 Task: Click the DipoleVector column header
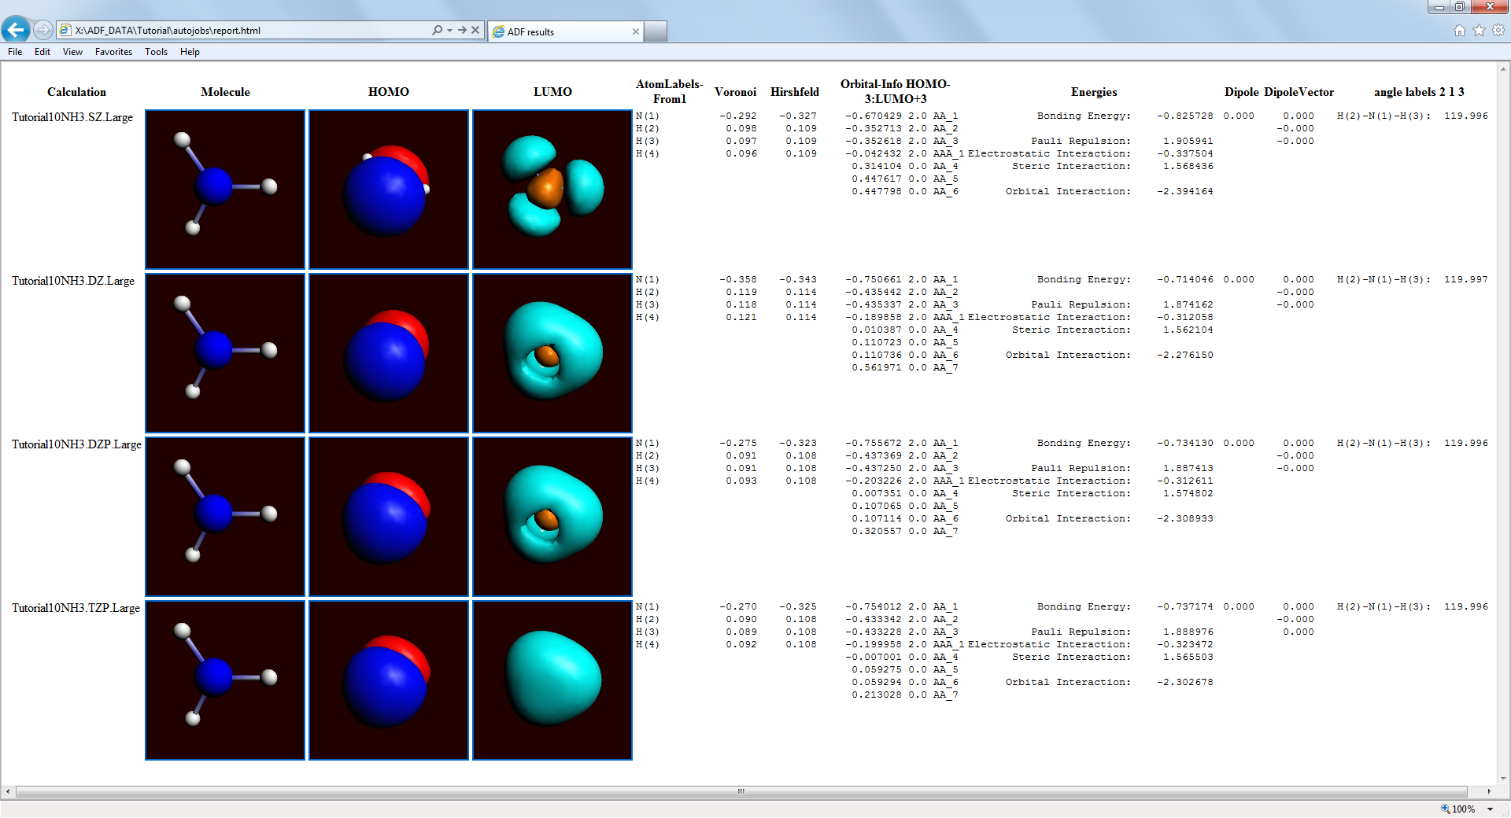[1299, 92]
